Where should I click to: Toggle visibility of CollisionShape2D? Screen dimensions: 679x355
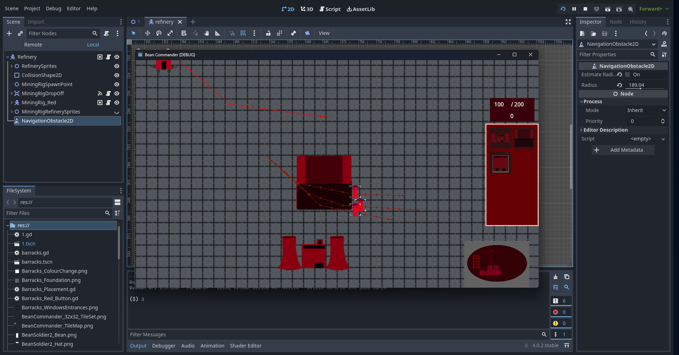pos(117,75)
